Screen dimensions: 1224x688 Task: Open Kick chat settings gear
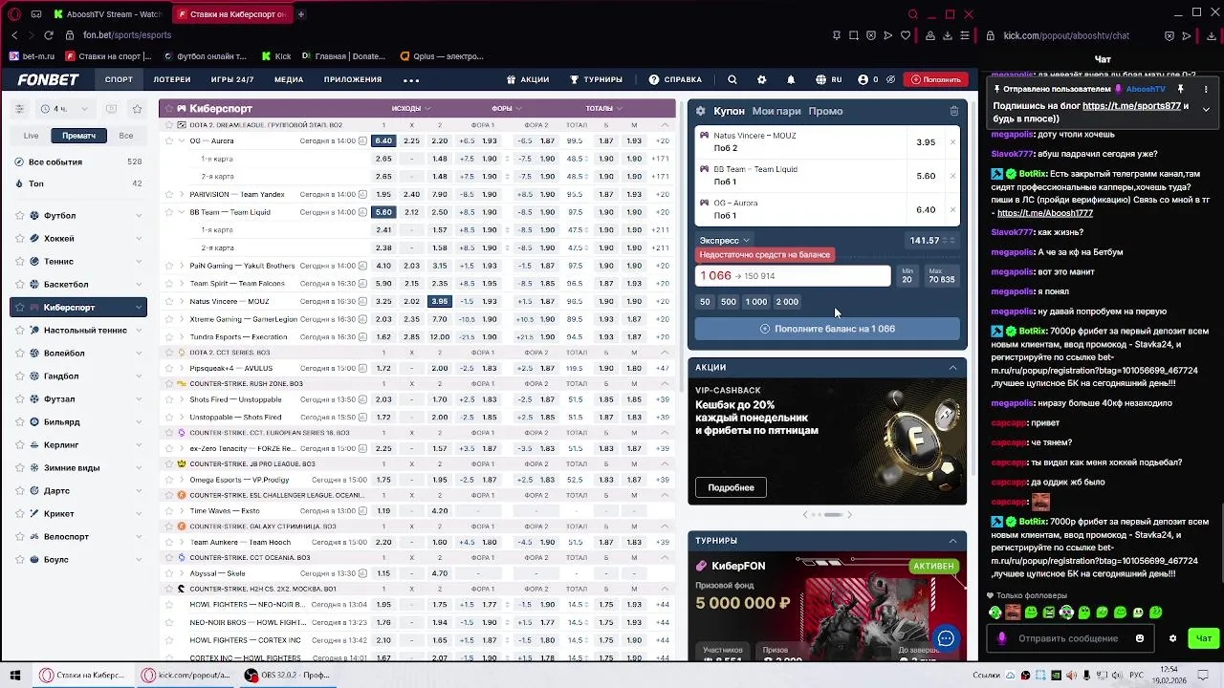tap(1173, 638)
